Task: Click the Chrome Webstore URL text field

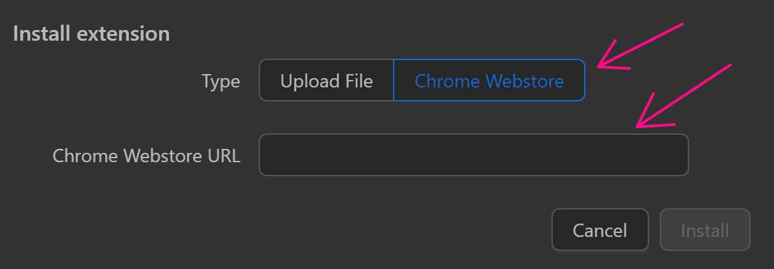Action: click(x=473, y=156)
